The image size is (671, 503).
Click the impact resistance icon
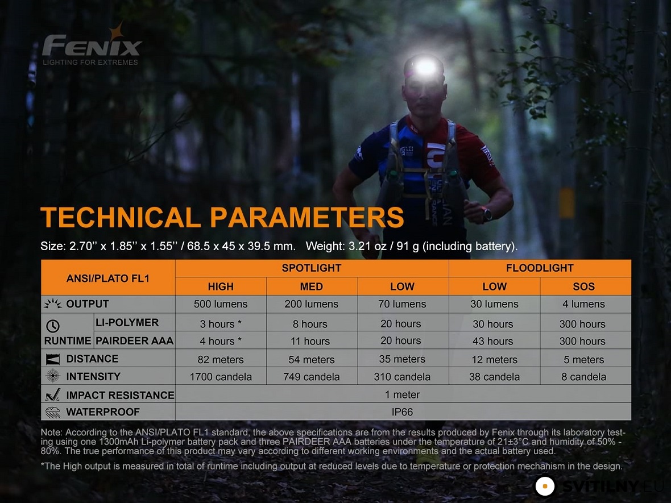pyautogui.click(x=52, y=395)
